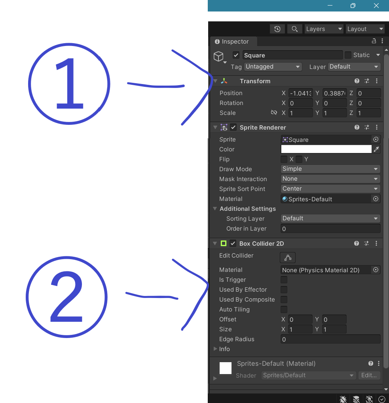Open Physics Material 2D object picker
Viewport: 389px width, 403px height.
376,269
